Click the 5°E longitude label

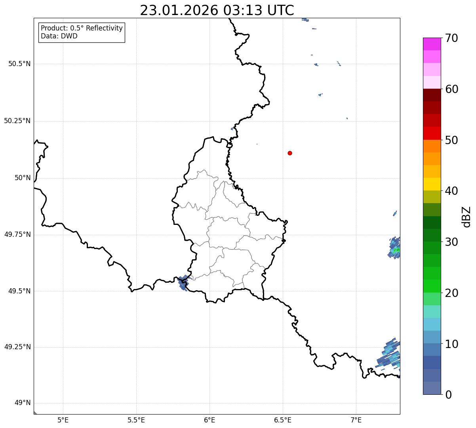63,420
